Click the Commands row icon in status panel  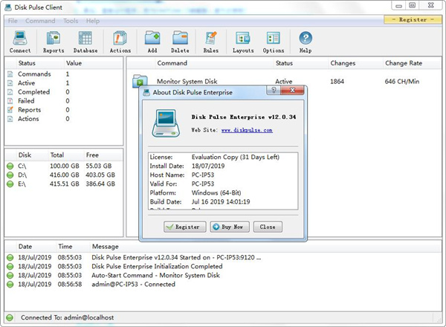pyautogui.click(x=10, y=74)
